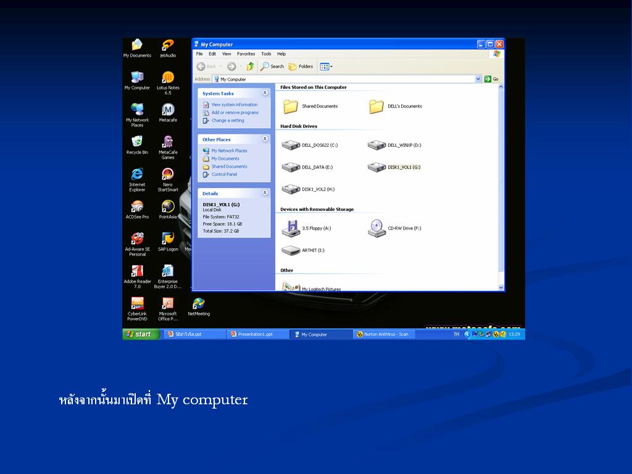Select DISK1_VOL2 (H:) drive
This screenshot has height=474, width=632.
(308, 189)
